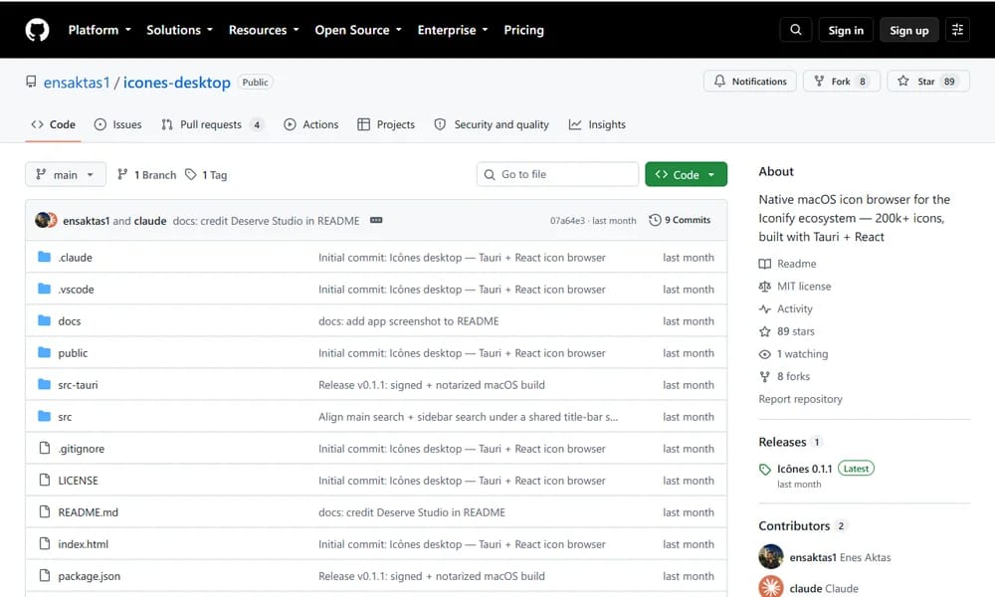Switch to the Actions tab
The height and width of the screenshot is (597, 995).
click(310, 124)
